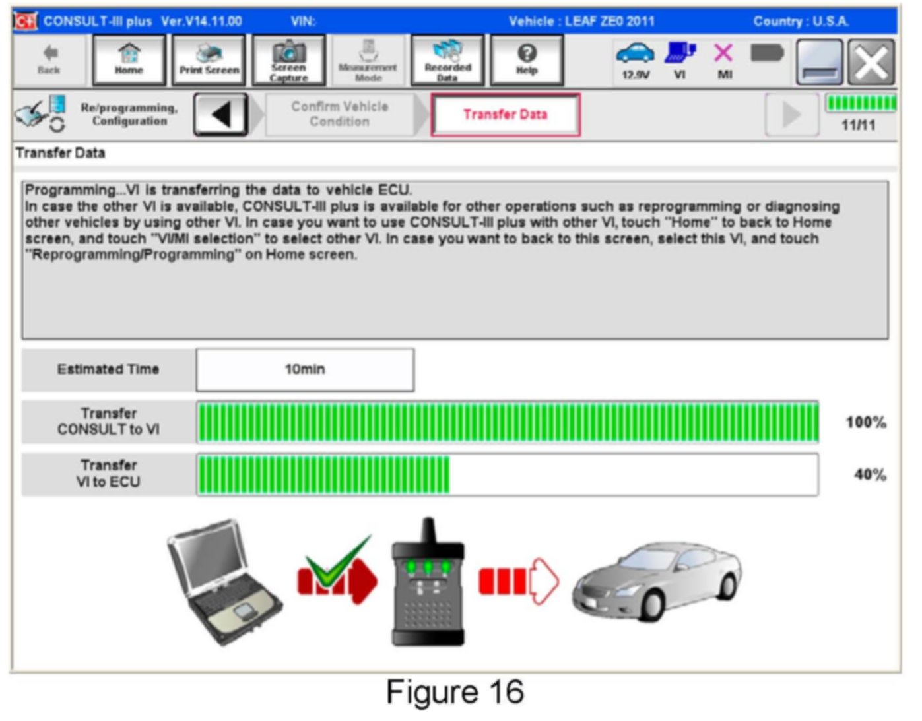Click the Transfer VI to ECU progress bar
This screenshot has height=721, width=922.
click(507, 474)
